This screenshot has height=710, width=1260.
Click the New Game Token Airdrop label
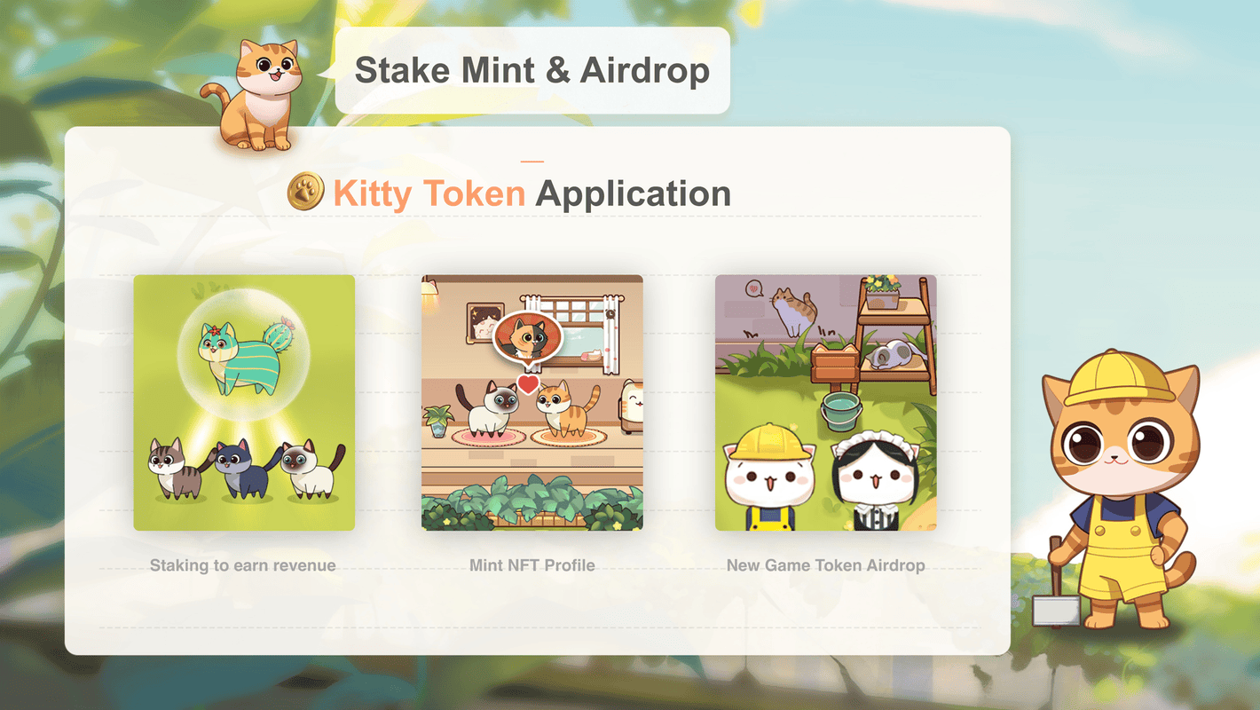[826, 565]
